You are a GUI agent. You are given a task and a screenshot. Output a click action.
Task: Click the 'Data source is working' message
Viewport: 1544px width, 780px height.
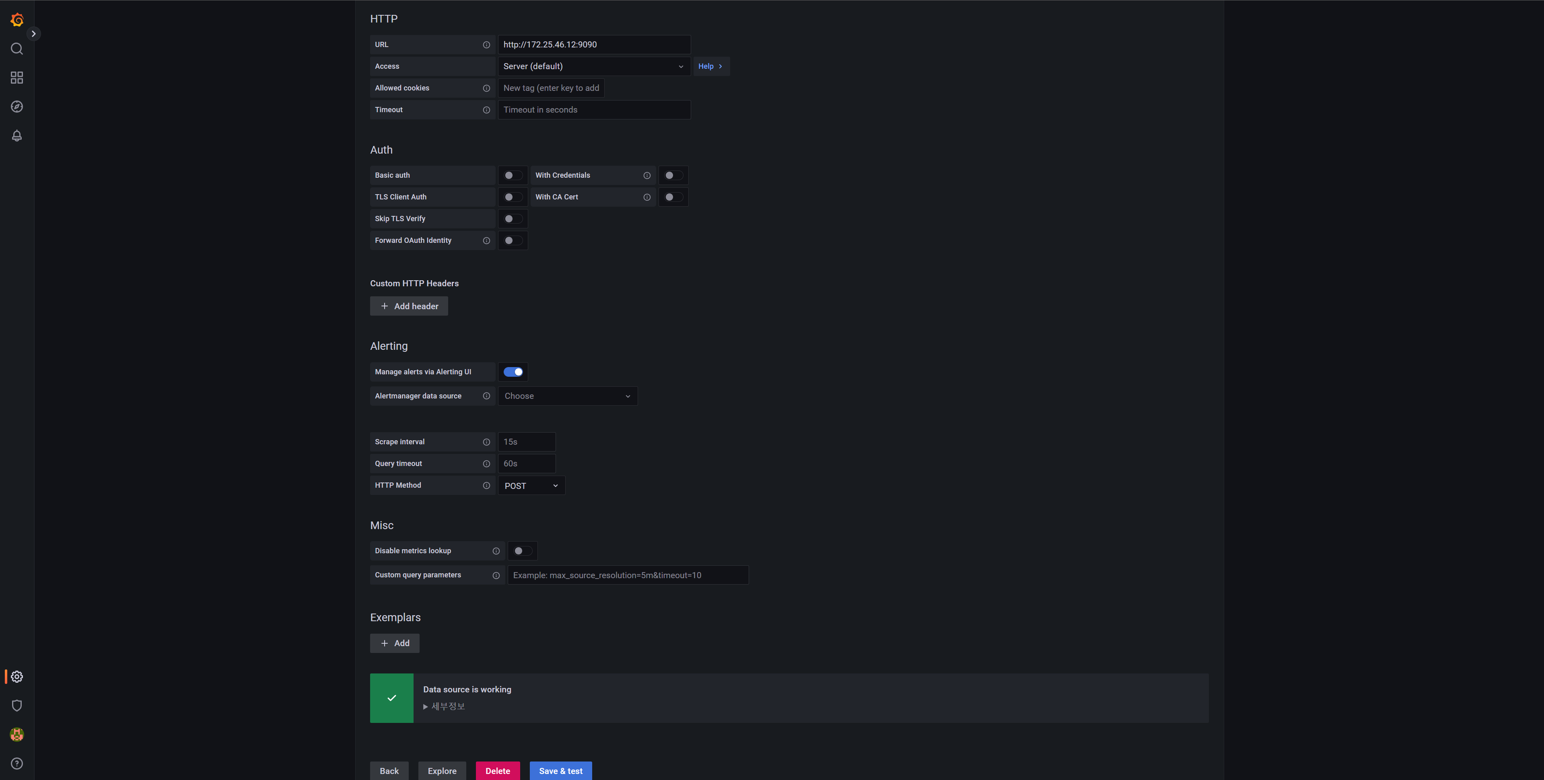tap(467, 690)
